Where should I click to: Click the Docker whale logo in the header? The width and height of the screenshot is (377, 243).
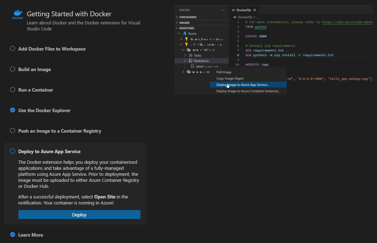17,15
